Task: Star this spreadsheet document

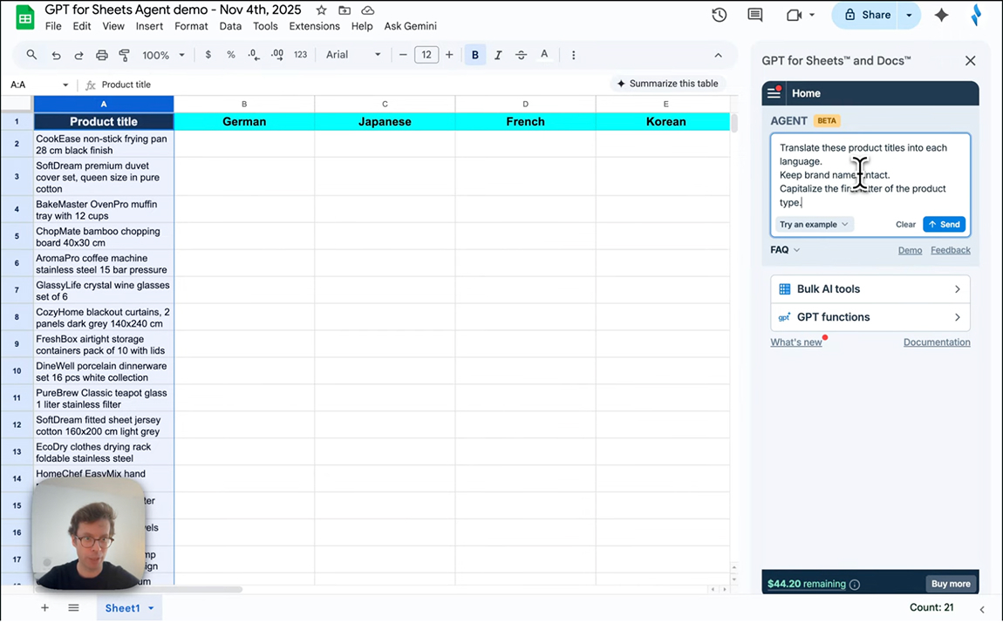Action: pyautogui.click(x=321, y=10)
